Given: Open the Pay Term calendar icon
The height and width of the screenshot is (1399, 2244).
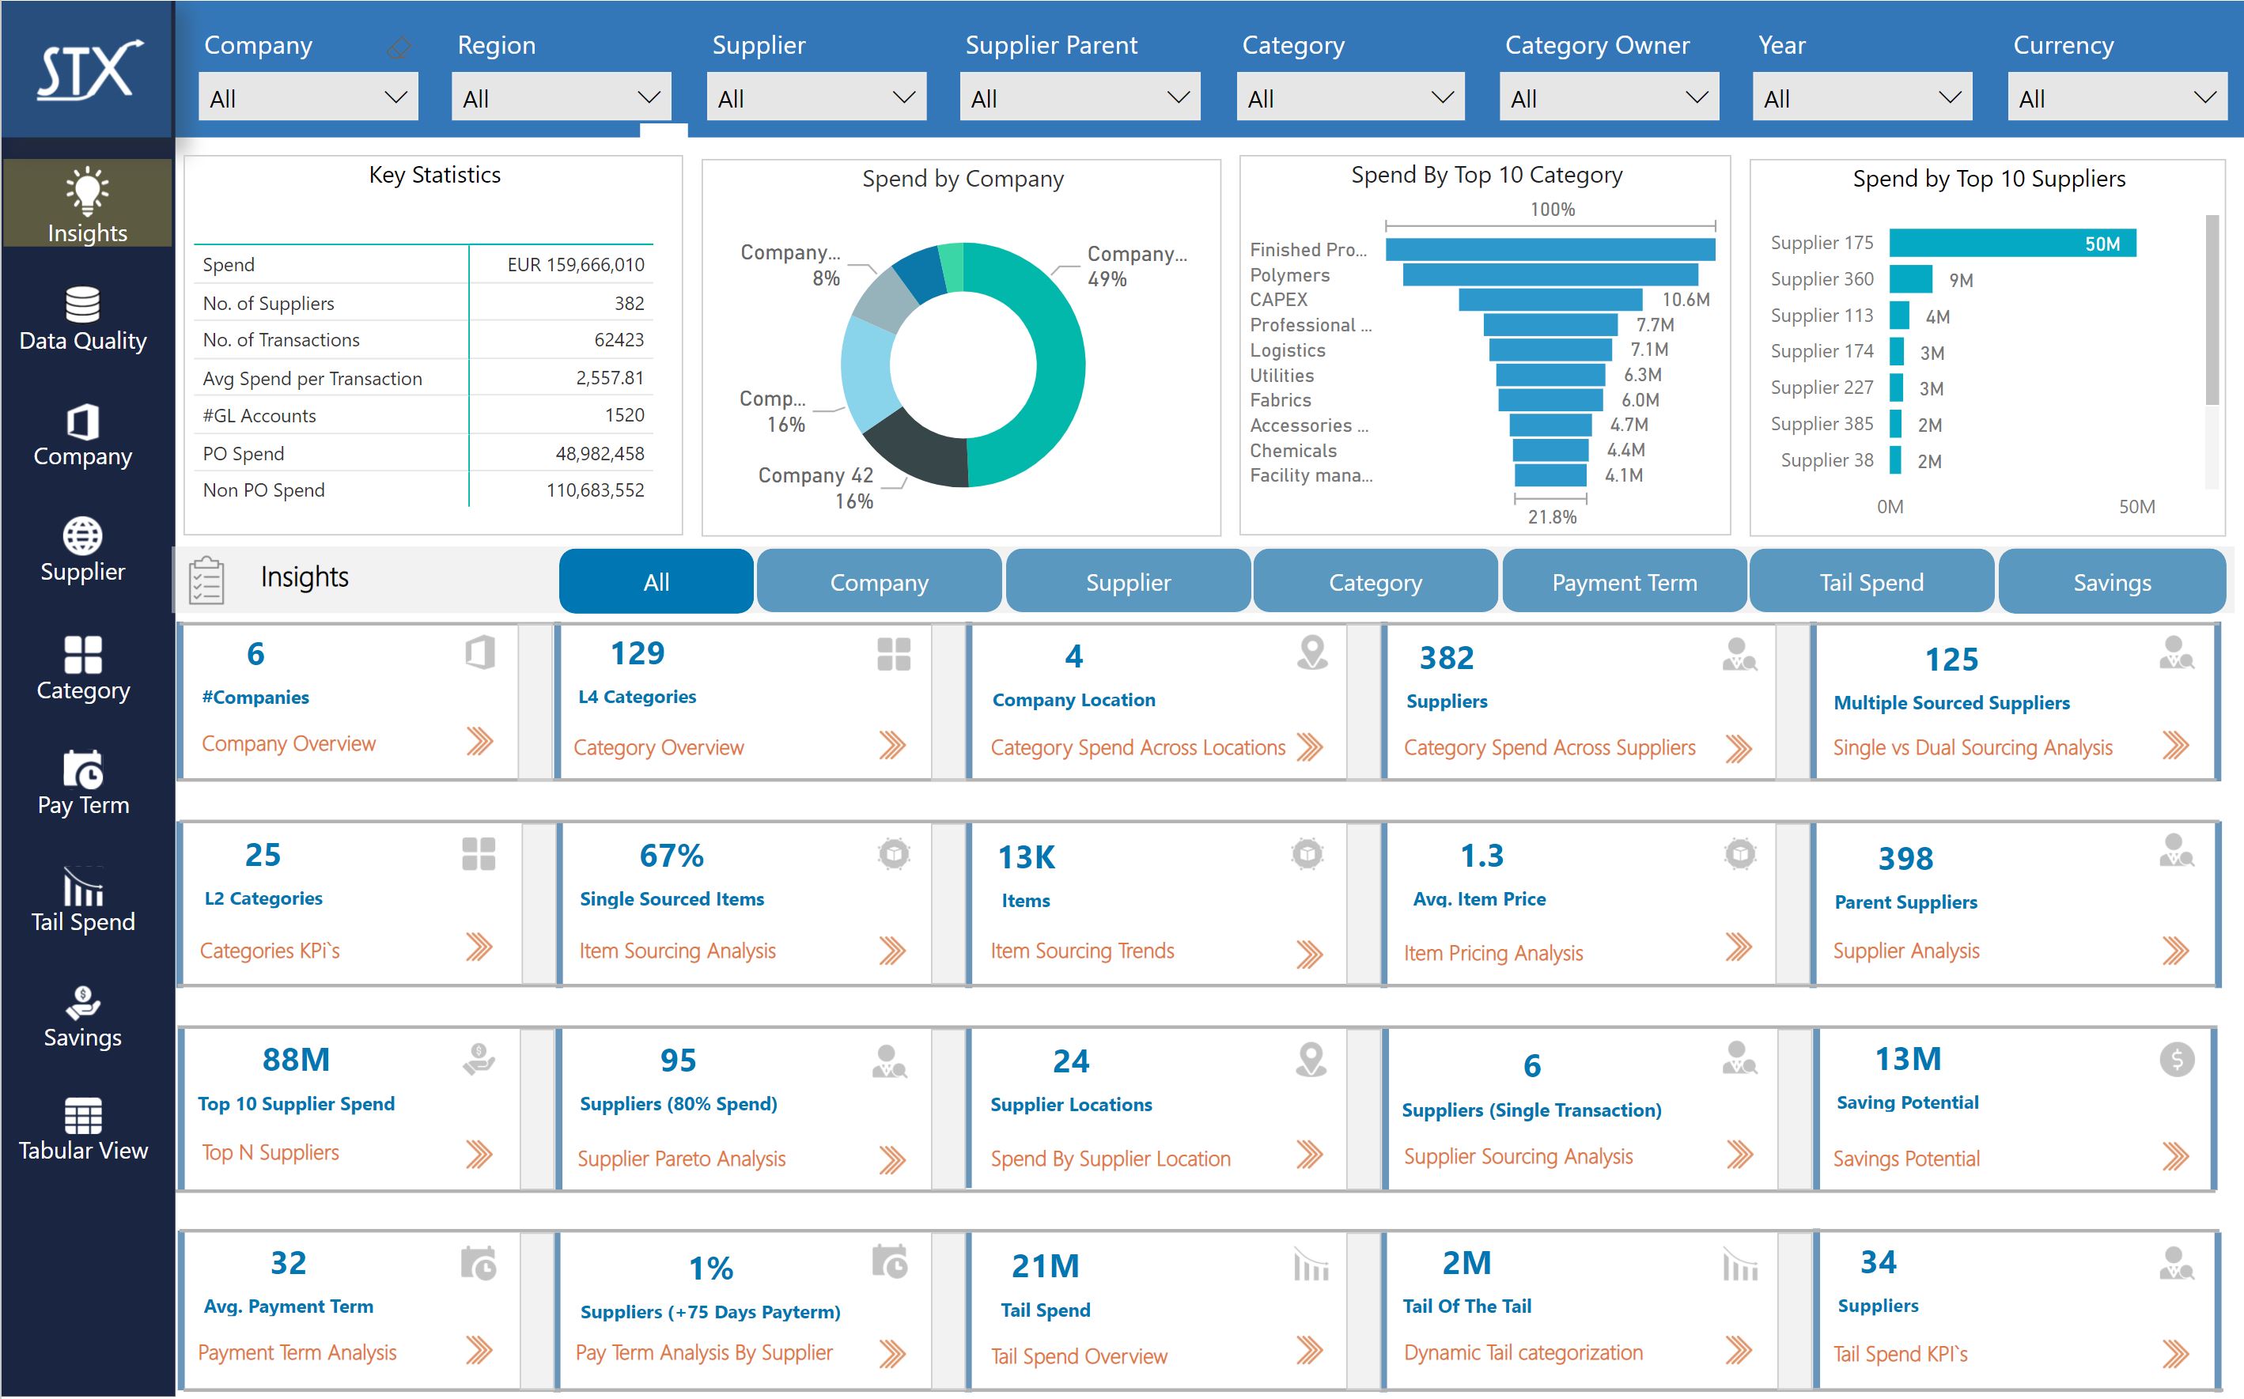Looking at the screenshot, I should (82, 769).
